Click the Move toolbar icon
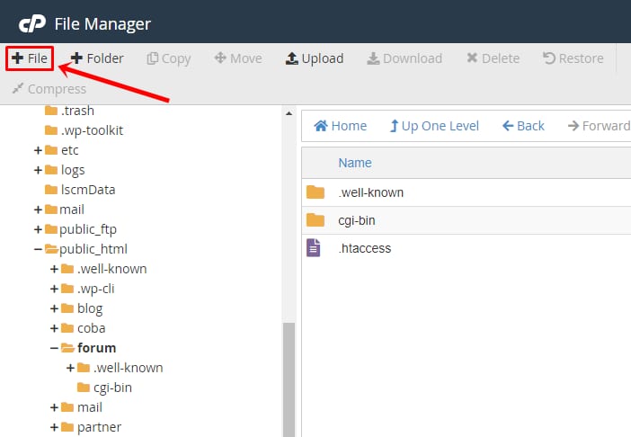The width and height of the screenshot is (631, 437). [x=219, y=58]
